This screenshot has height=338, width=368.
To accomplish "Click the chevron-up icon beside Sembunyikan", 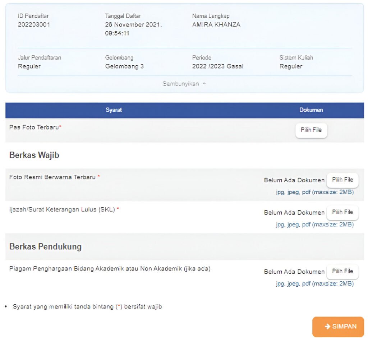I will [x=204, y=84].
